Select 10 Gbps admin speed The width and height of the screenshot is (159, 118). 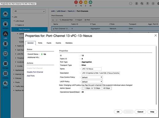pyautogui.click(x=92, y=88)
